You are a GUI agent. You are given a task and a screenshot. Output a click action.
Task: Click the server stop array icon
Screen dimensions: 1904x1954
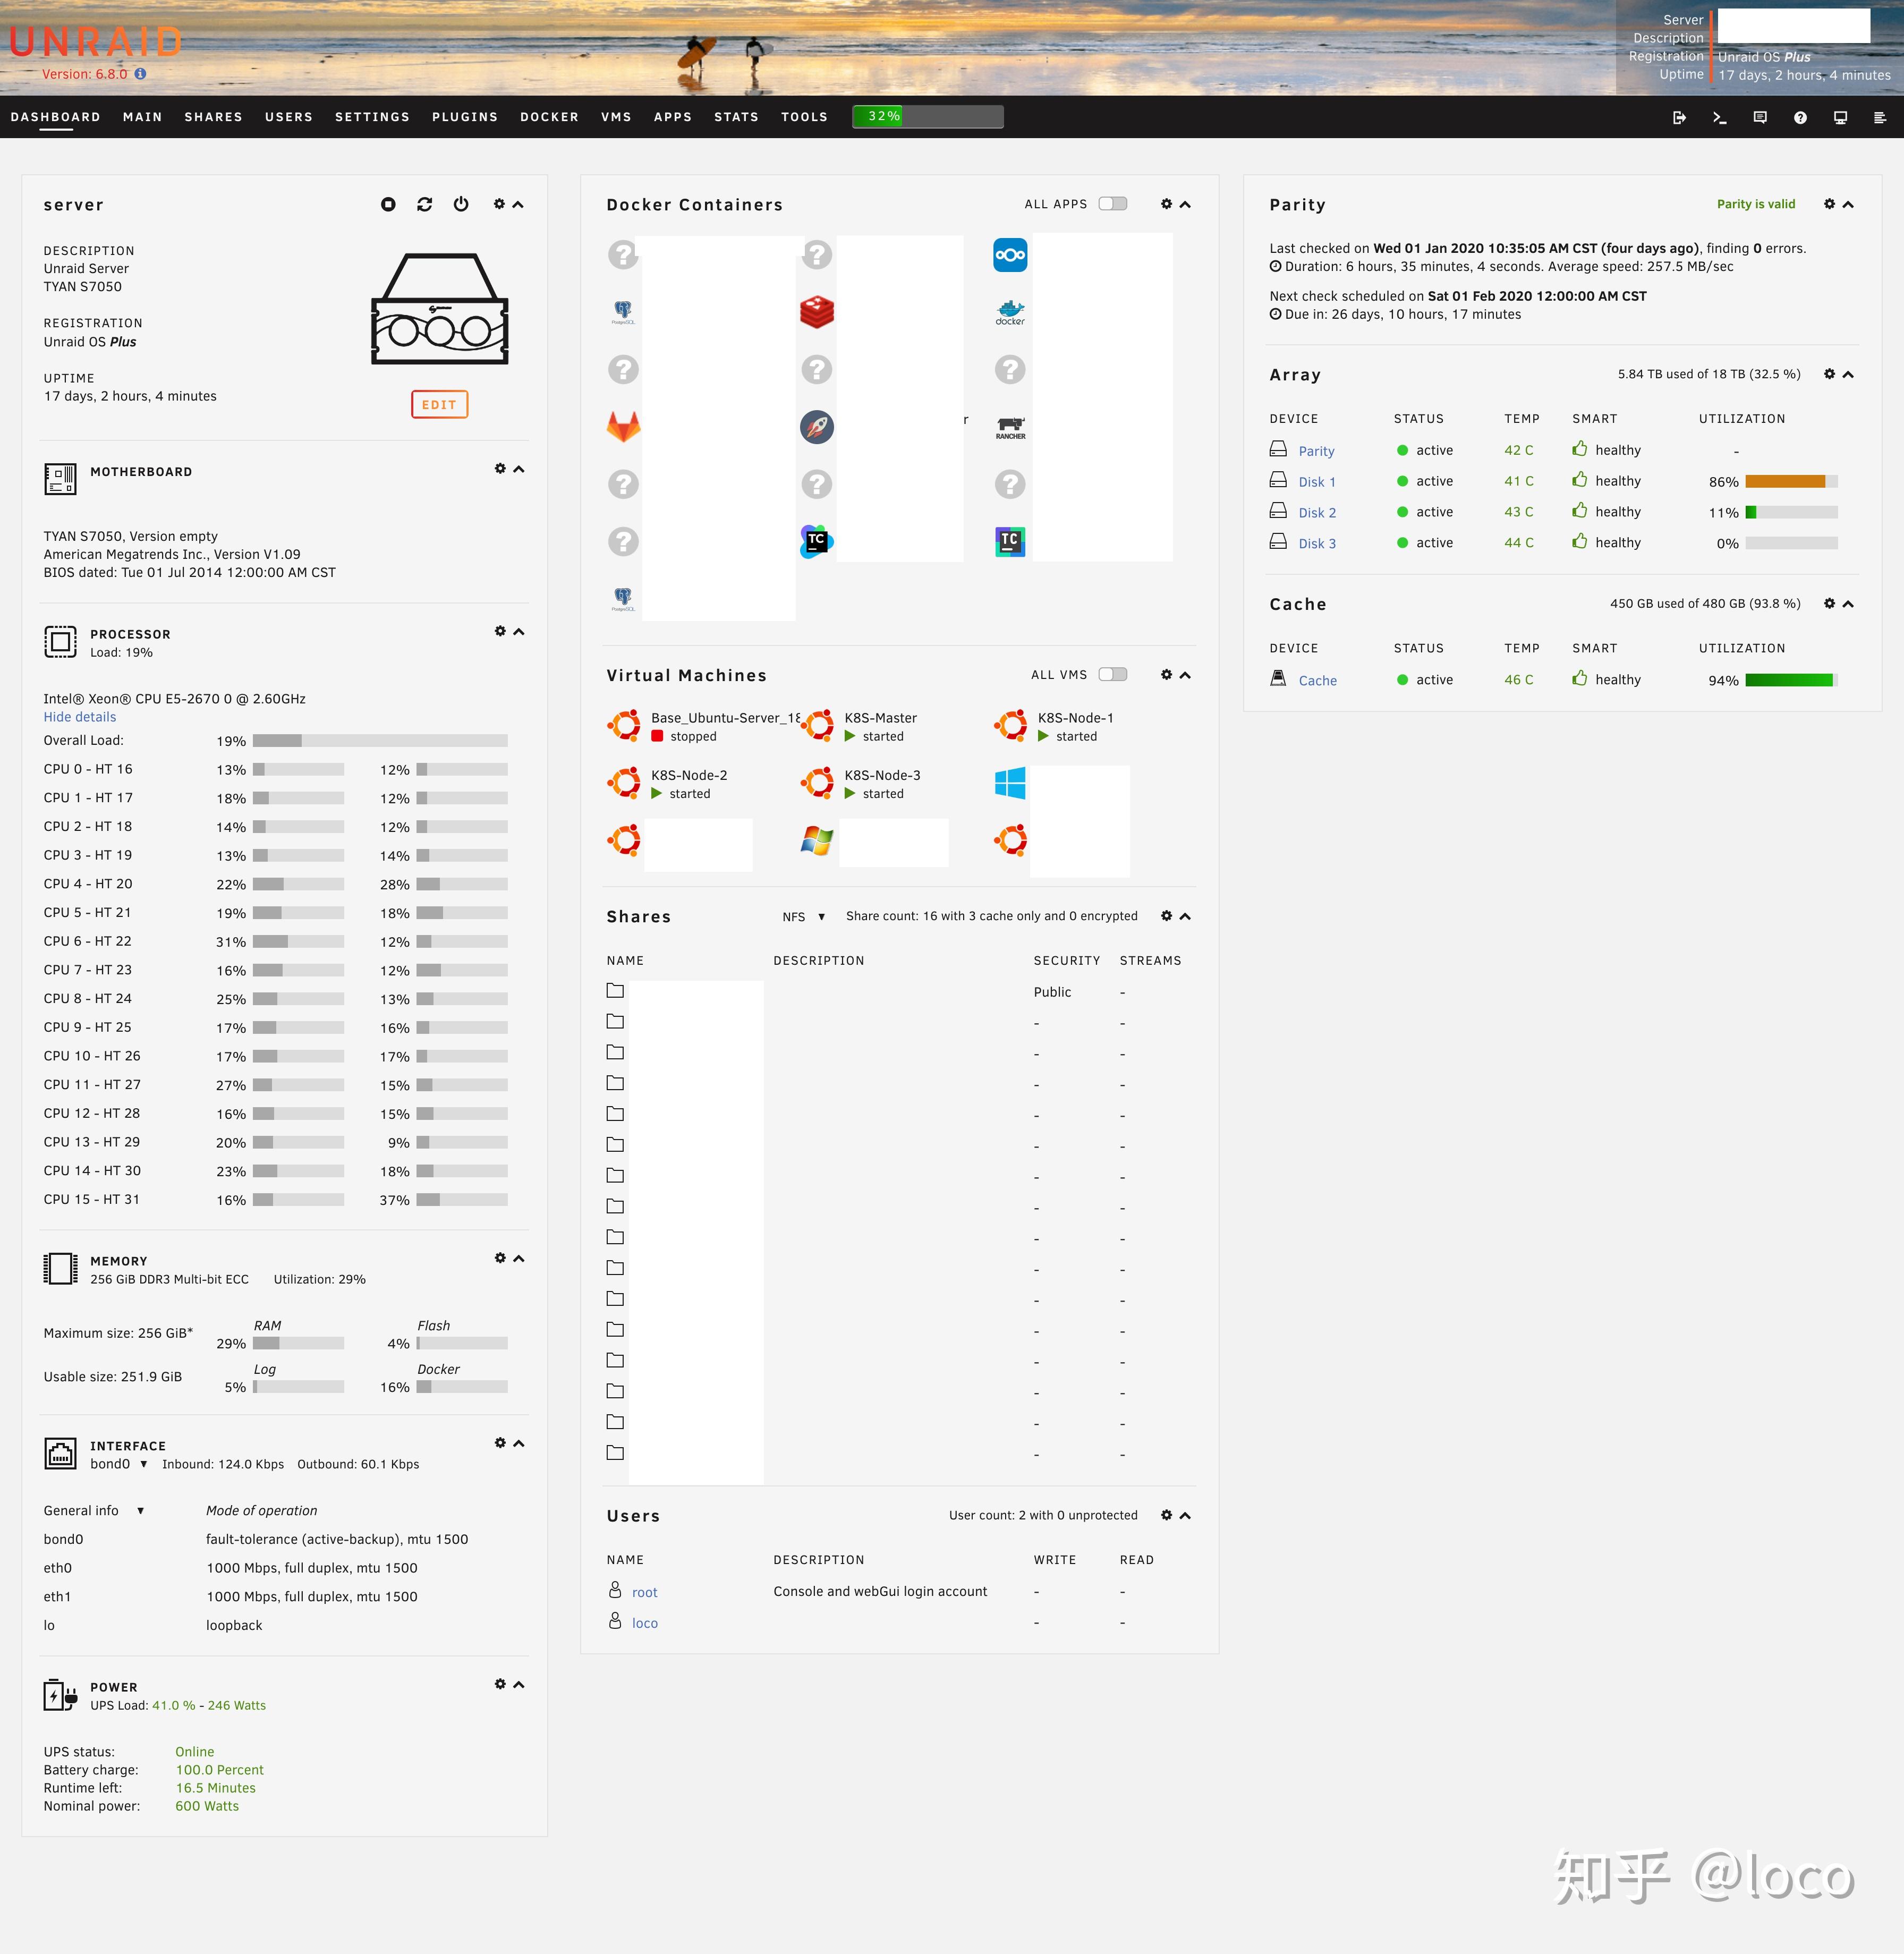click(x=388, y=204)
